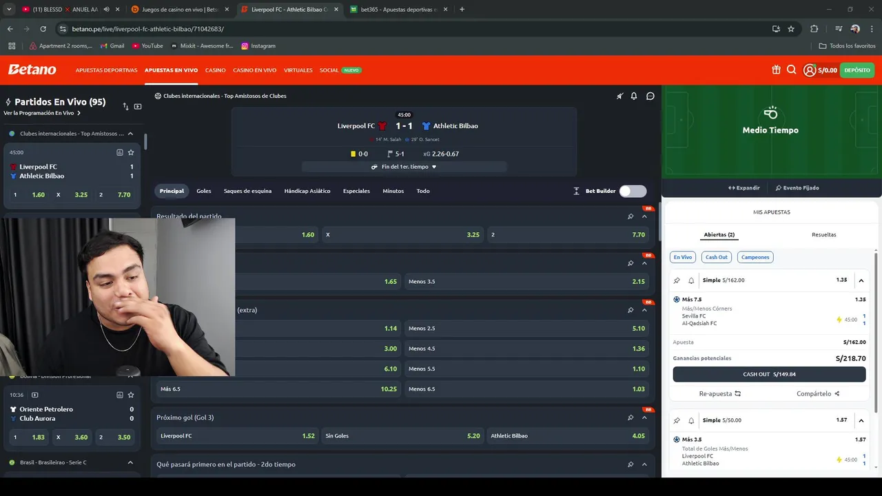The height and width of the screenshot is (496, 882).
Task: Open the Fin del 1er. tiempo dropdown
Action: coord(404,167)
